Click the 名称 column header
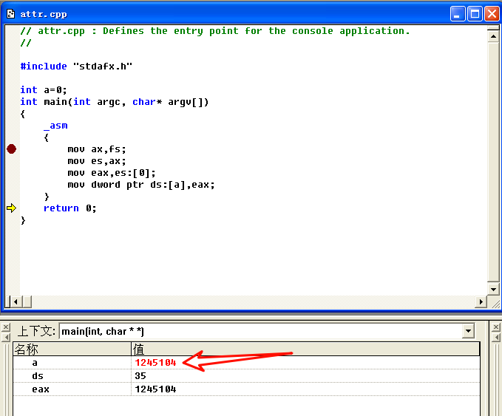 (x=72, y=349)
